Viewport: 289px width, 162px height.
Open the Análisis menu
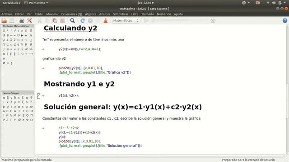coord(104,14)
